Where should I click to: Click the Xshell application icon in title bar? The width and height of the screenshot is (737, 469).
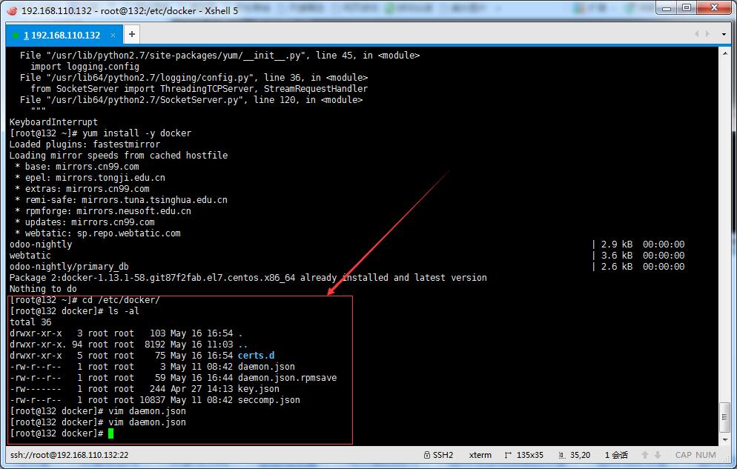(x=12, y=10)
